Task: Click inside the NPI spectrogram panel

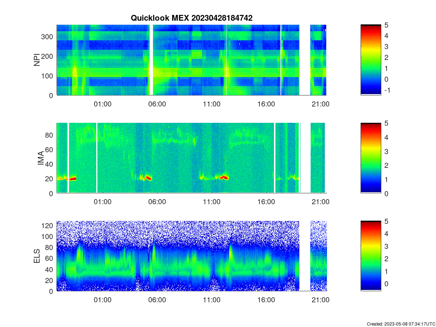Action: pos(191,60)
